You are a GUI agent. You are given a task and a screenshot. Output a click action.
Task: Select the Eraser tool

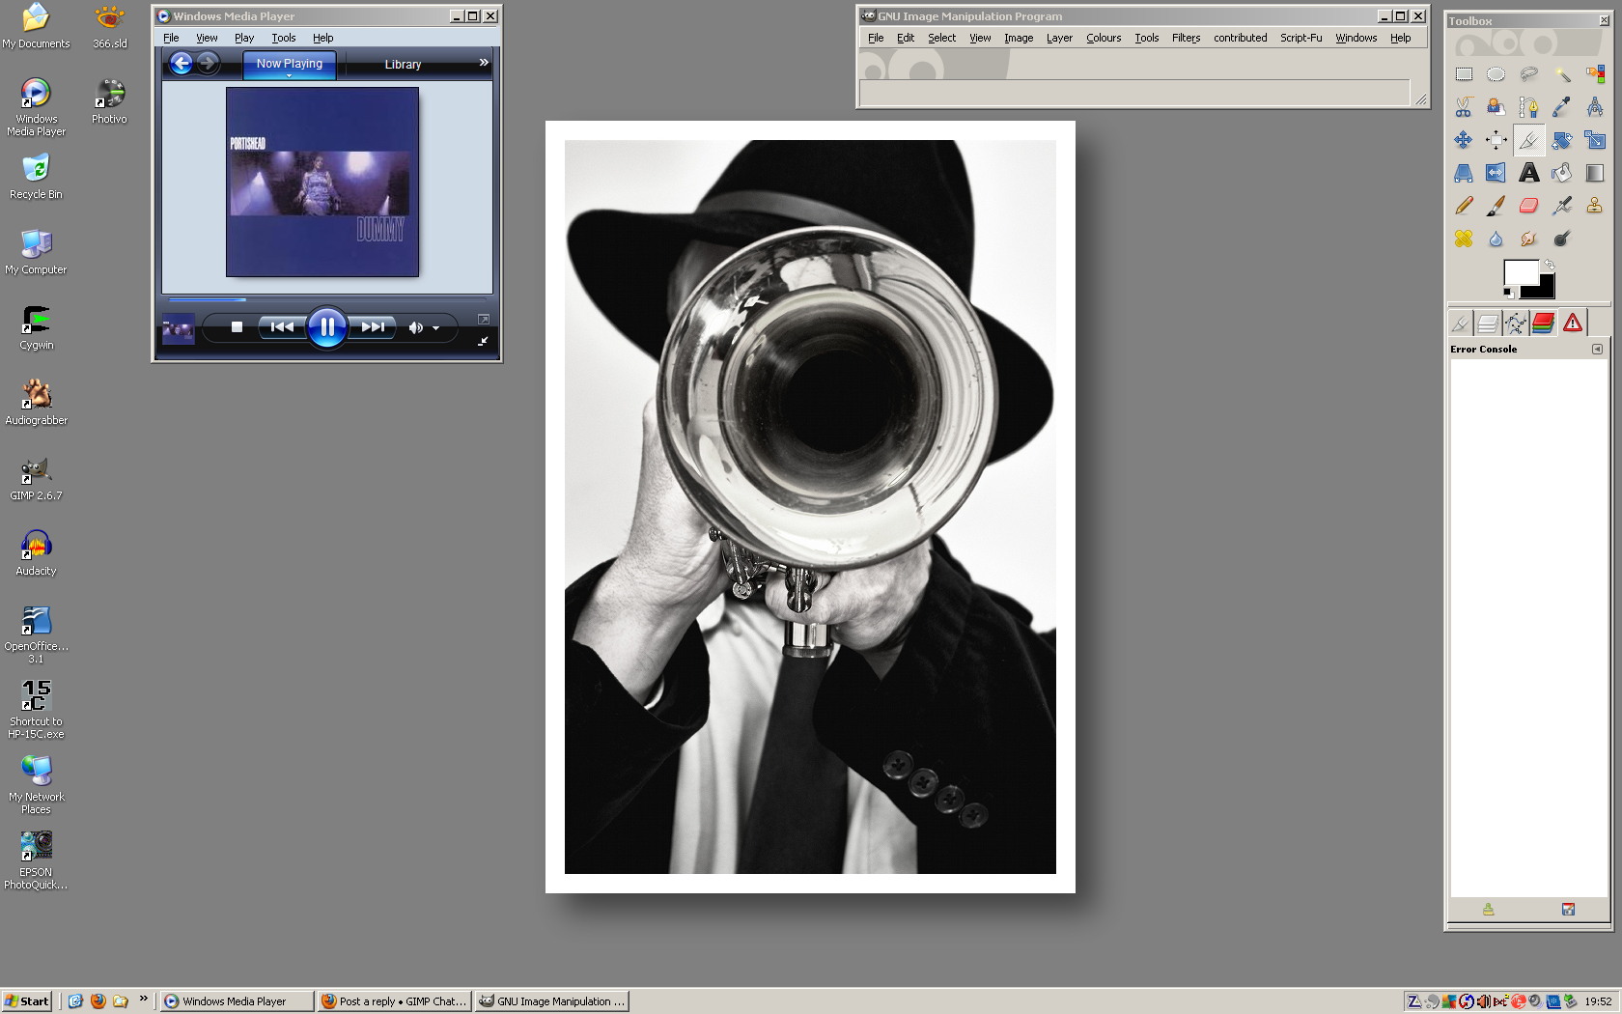[1528, 206]
